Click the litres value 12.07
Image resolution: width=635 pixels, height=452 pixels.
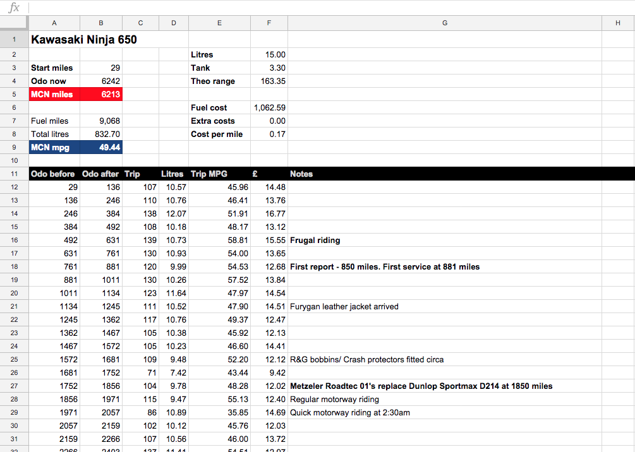[x=174, y=213]
